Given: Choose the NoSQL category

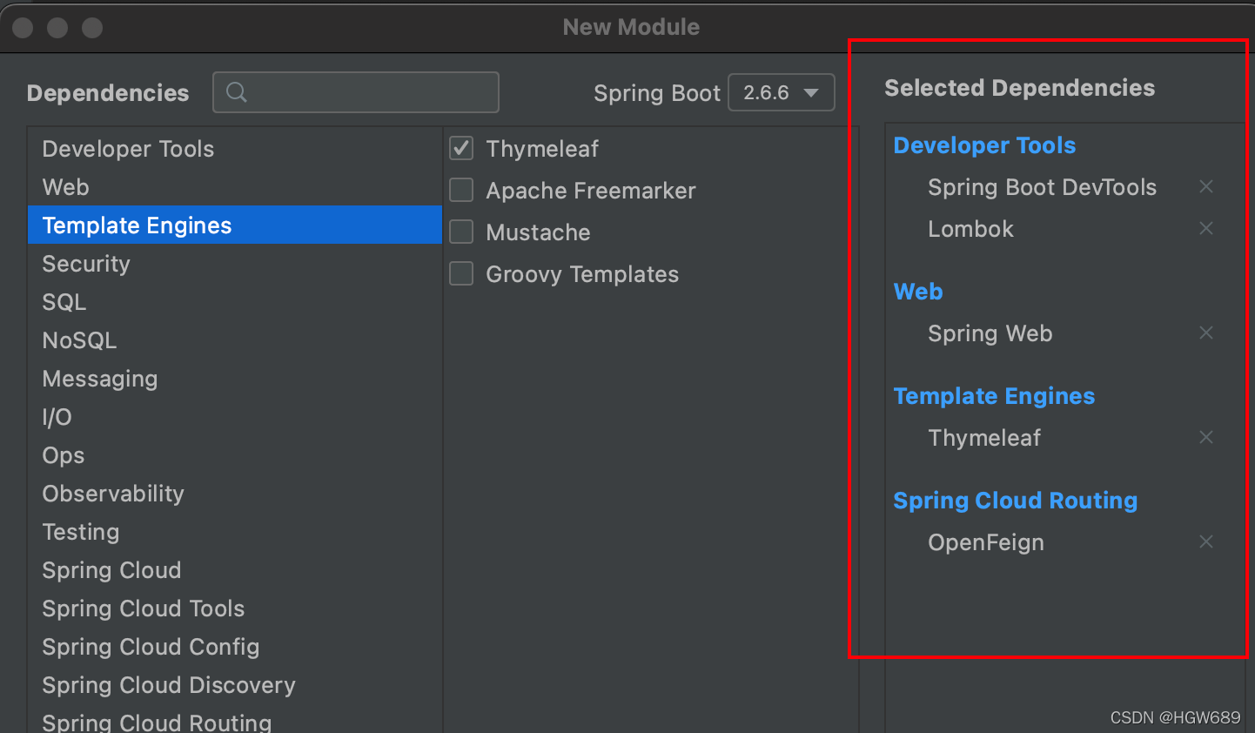Looking at the screenshot, I should [235, 340].
